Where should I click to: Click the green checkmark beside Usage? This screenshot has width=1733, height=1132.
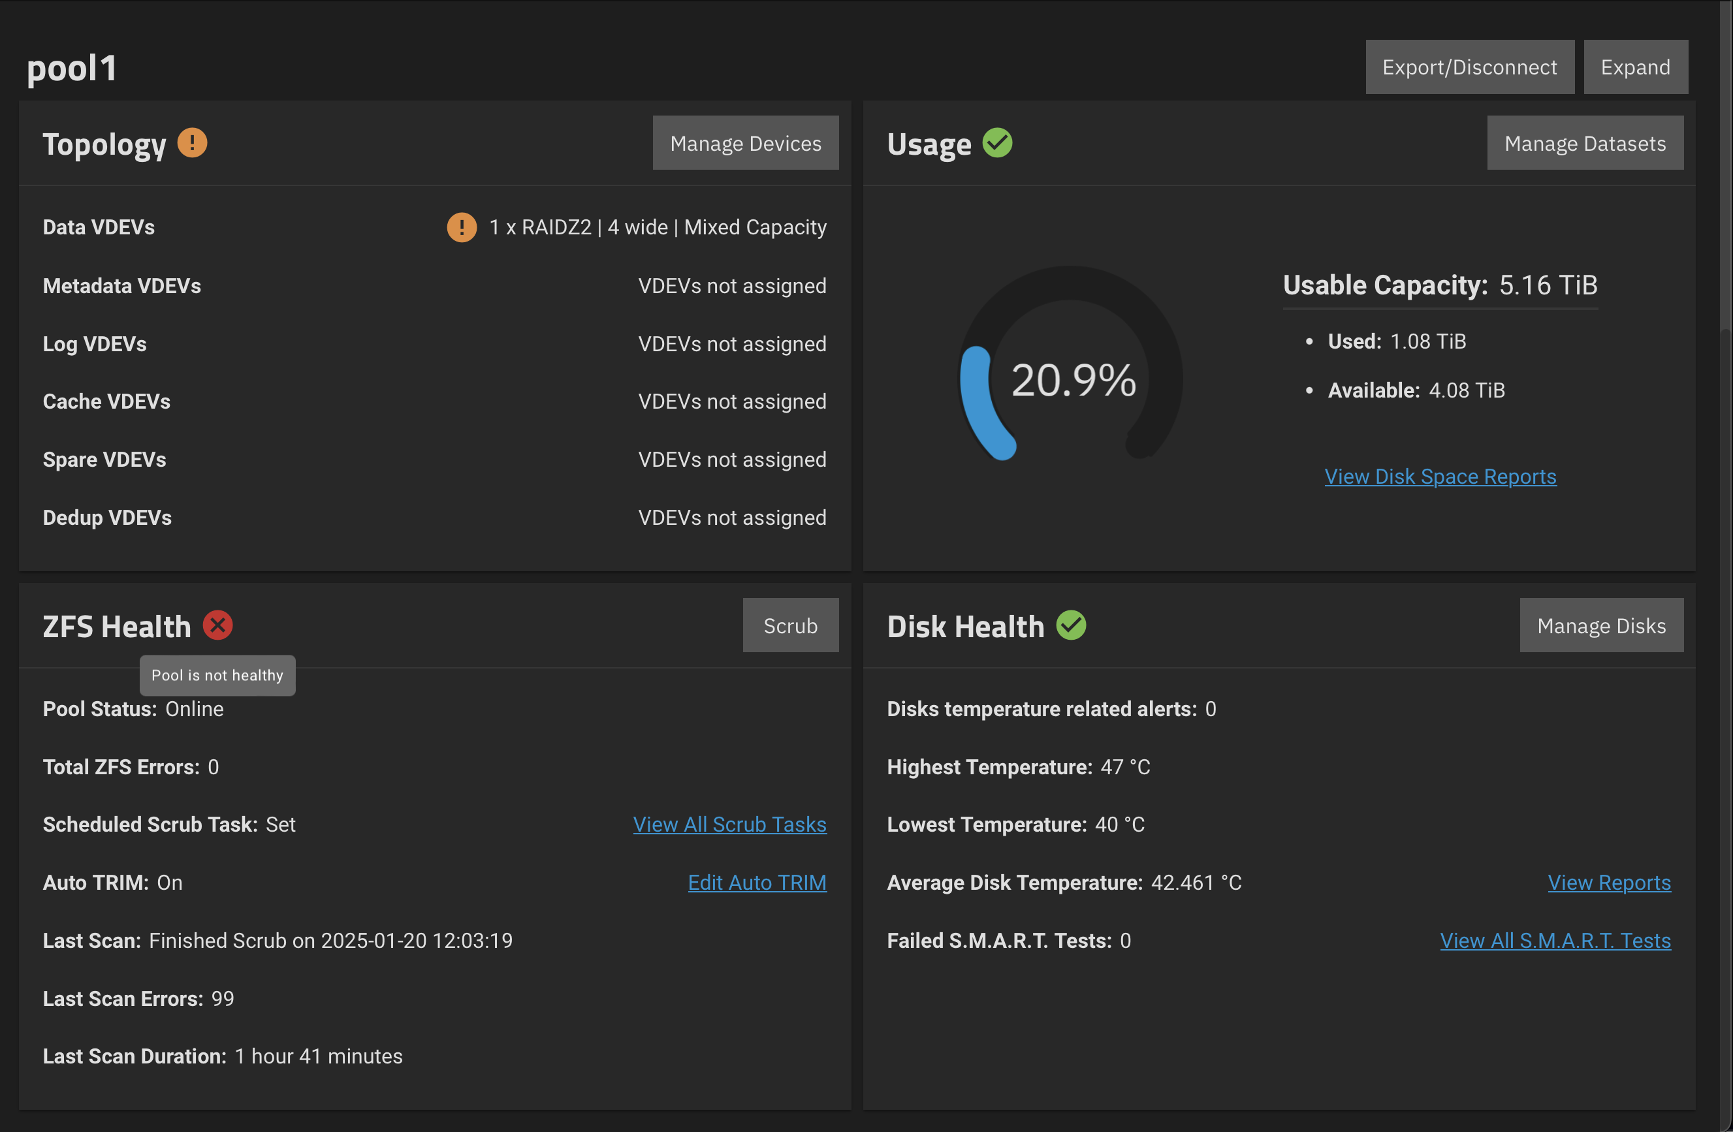click(997, 143)
